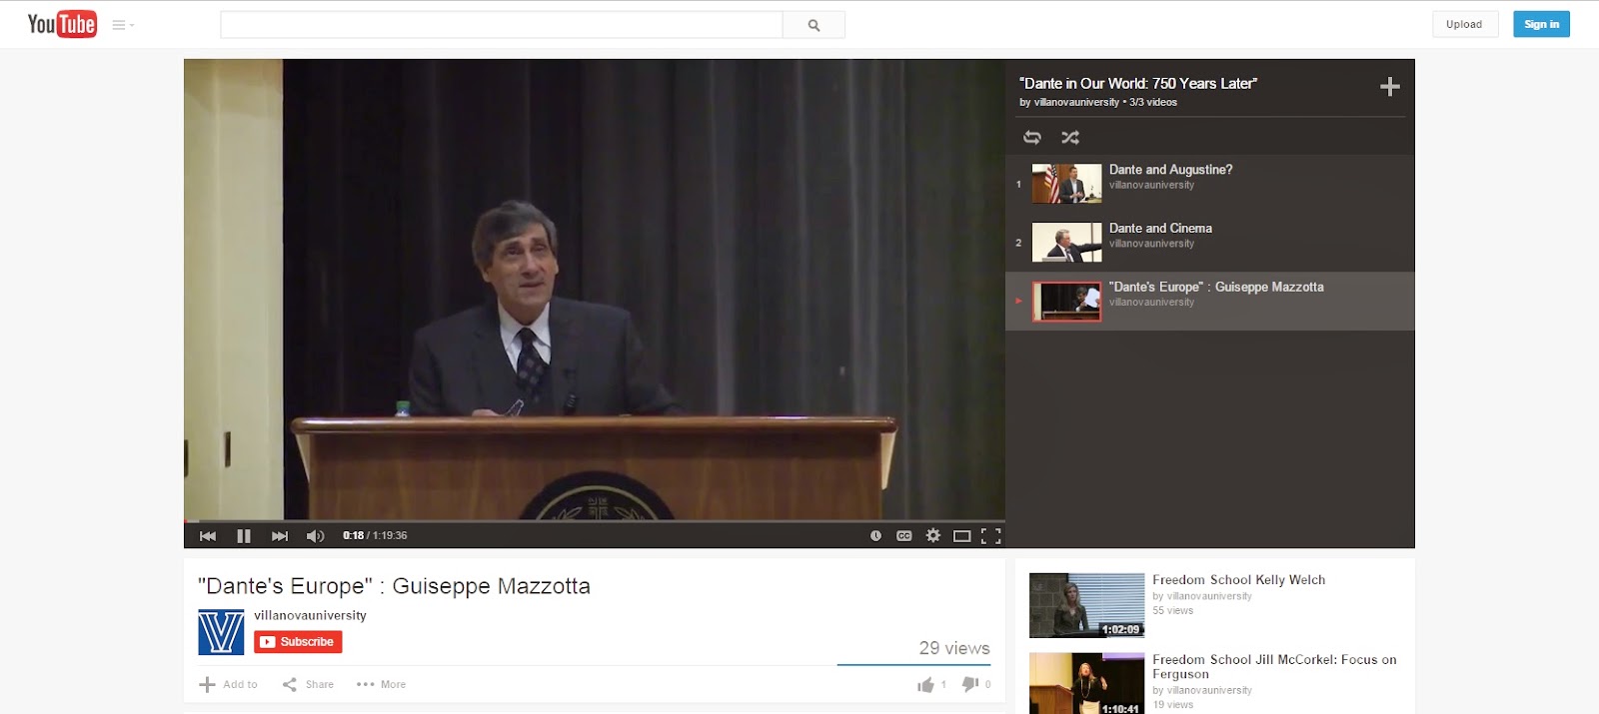
Task: Mute the video volume
Action: pos(315,536)
